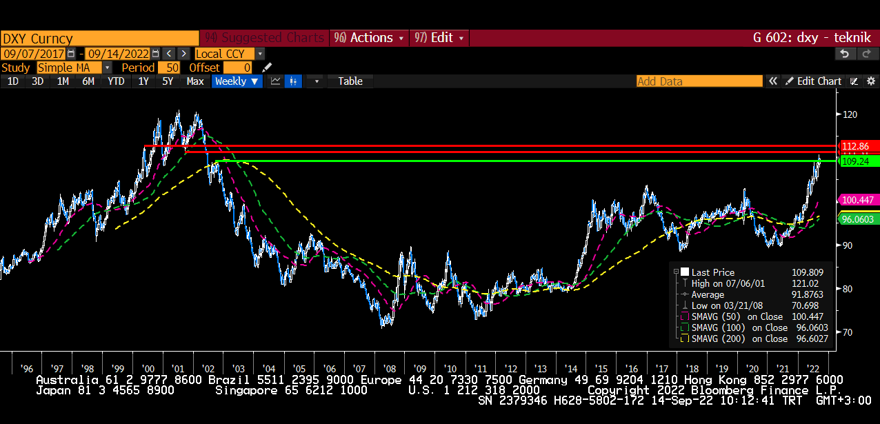Select the 5Y time range tab

(x=168, y=81)
